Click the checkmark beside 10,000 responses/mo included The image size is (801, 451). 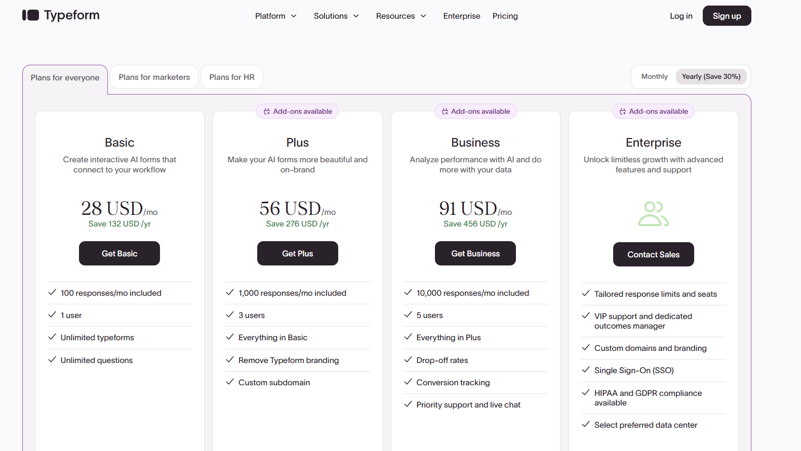click(x=408, y=292)
